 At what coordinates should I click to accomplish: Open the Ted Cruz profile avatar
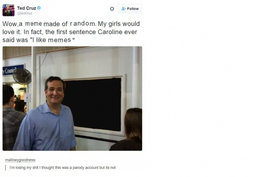point(8,10)
